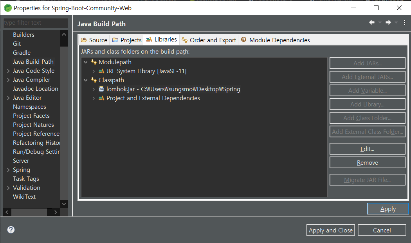Image resolution: width=411 pixels, height=243 pixels.
Task: Click sidebar horizontal scroll left arrow
Action: 7,212
